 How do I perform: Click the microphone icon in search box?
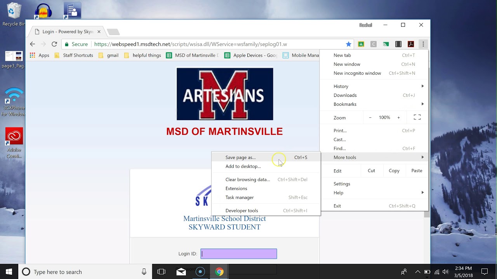pyautogui.click(x=144, y=272)
